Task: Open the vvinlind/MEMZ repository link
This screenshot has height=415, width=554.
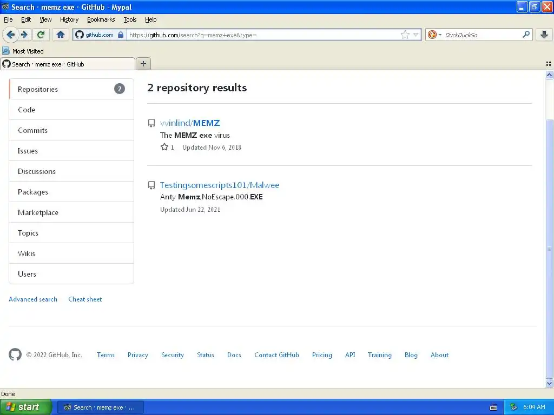Action: tap(190, 123)
